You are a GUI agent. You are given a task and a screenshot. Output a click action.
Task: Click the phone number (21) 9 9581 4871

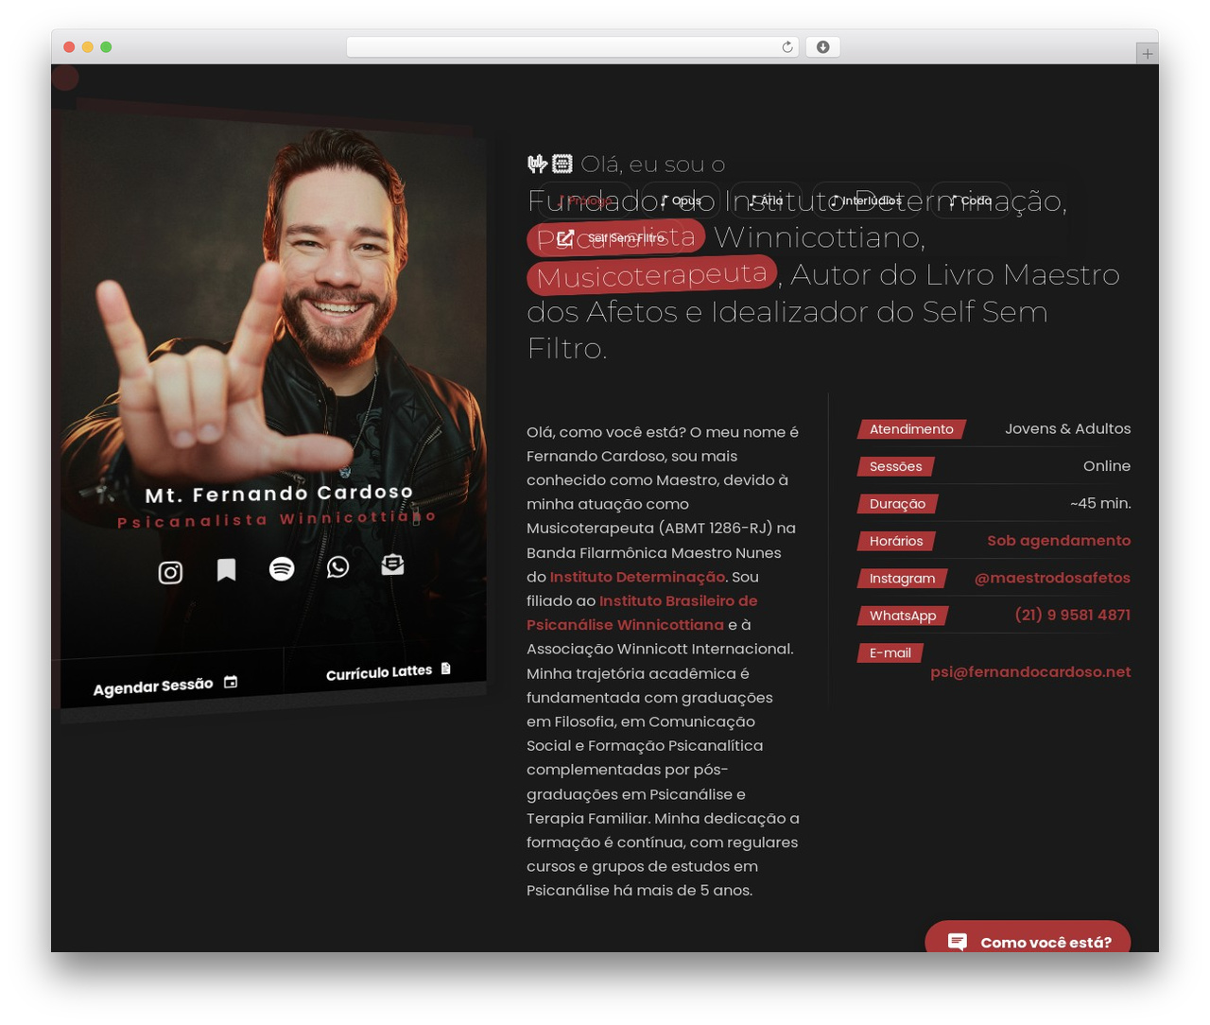pos(1072,615)
